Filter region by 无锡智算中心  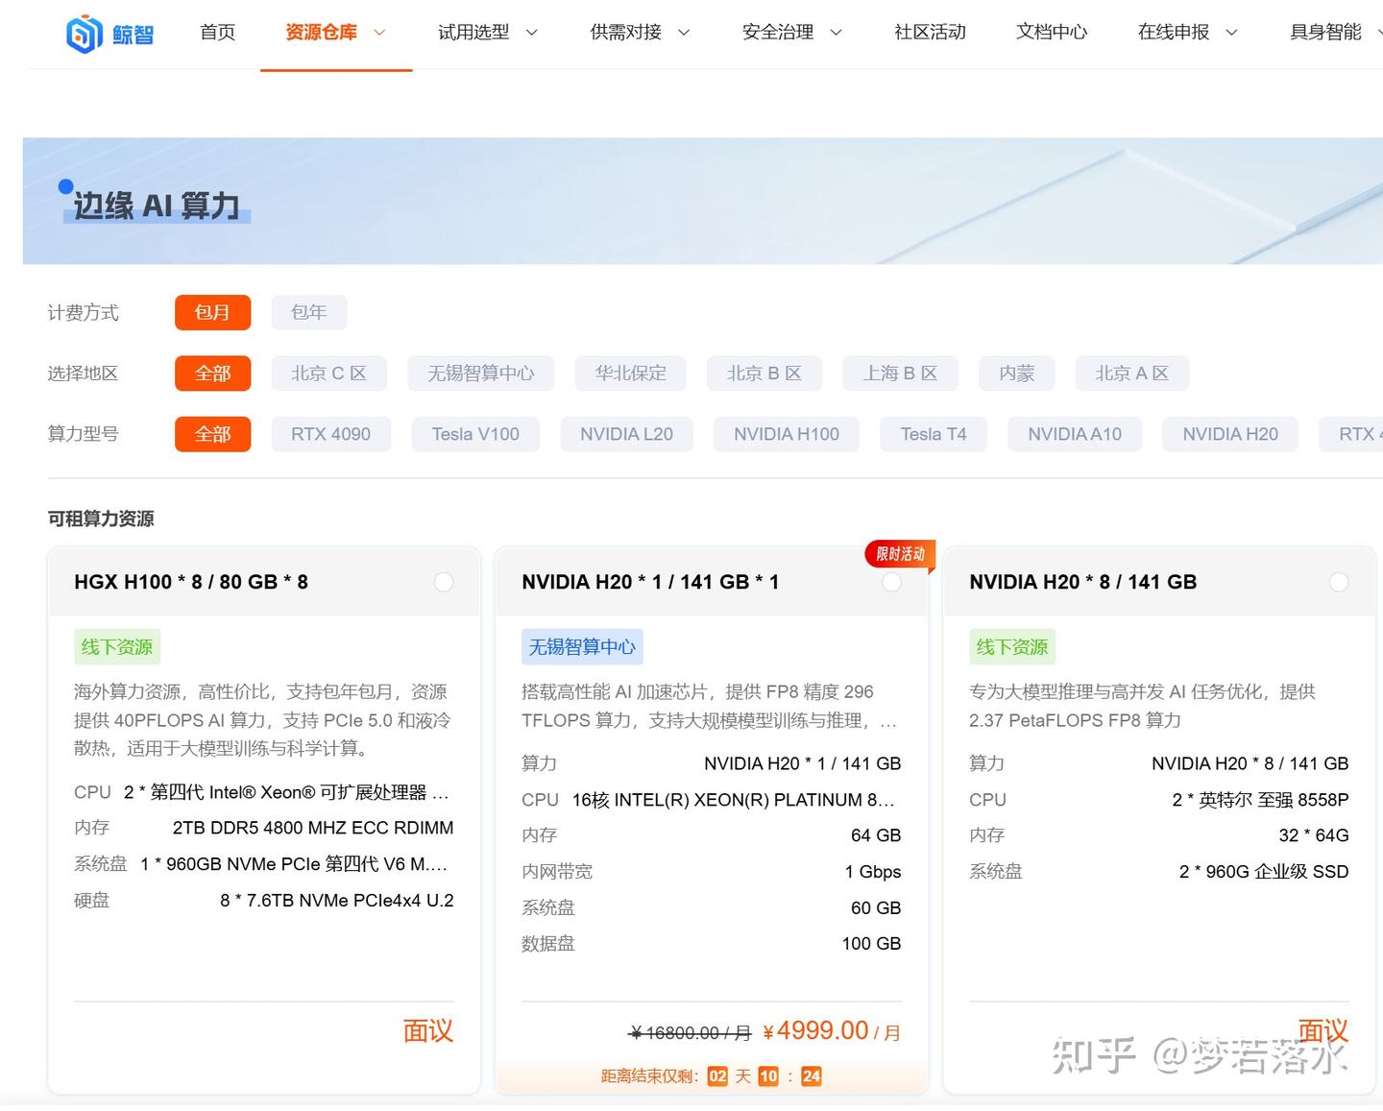(480, 374)
